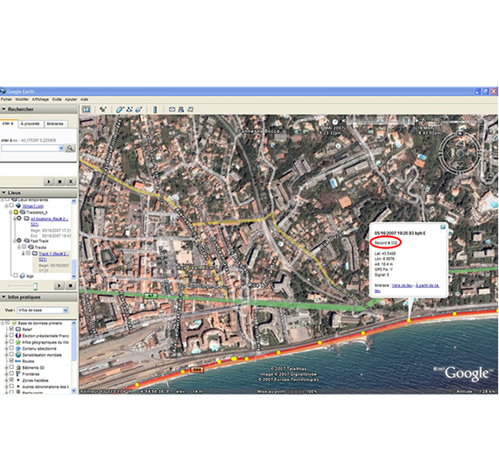The image size is (499, 460).
Task: Collapse the Rechercher panel
Action: [x=4, y=109]
